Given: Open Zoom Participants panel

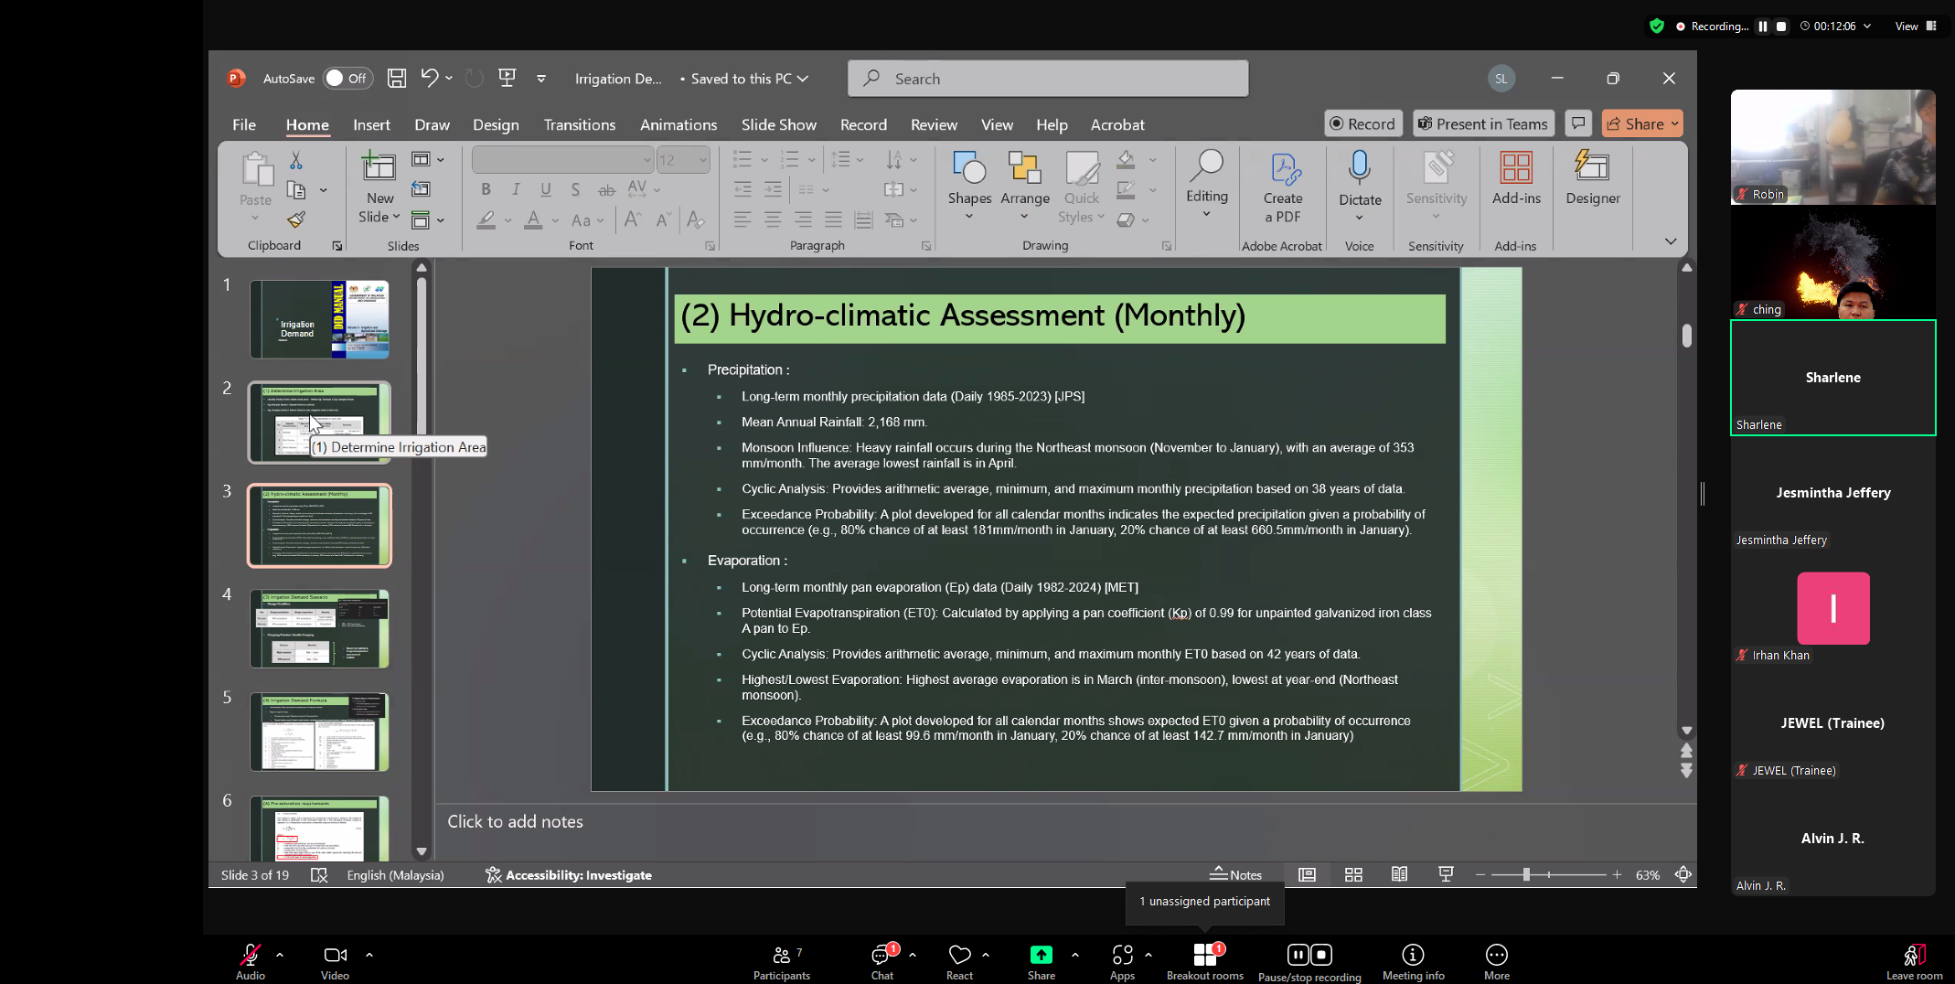Looking at the screenshot, I should tap(782, 963).
